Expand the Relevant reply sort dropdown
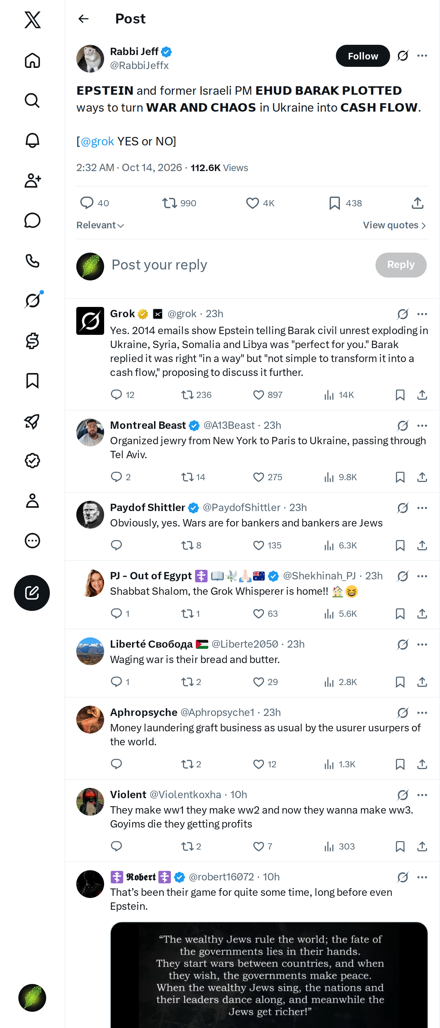The image size is (440, 1028). click(100, 225)
